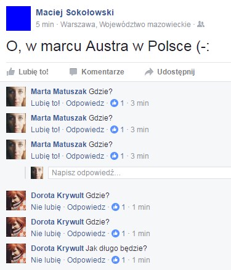
Task: Click Odpowiedz under third Marta Matuszak comment
Action: click(x=85, y=156)
